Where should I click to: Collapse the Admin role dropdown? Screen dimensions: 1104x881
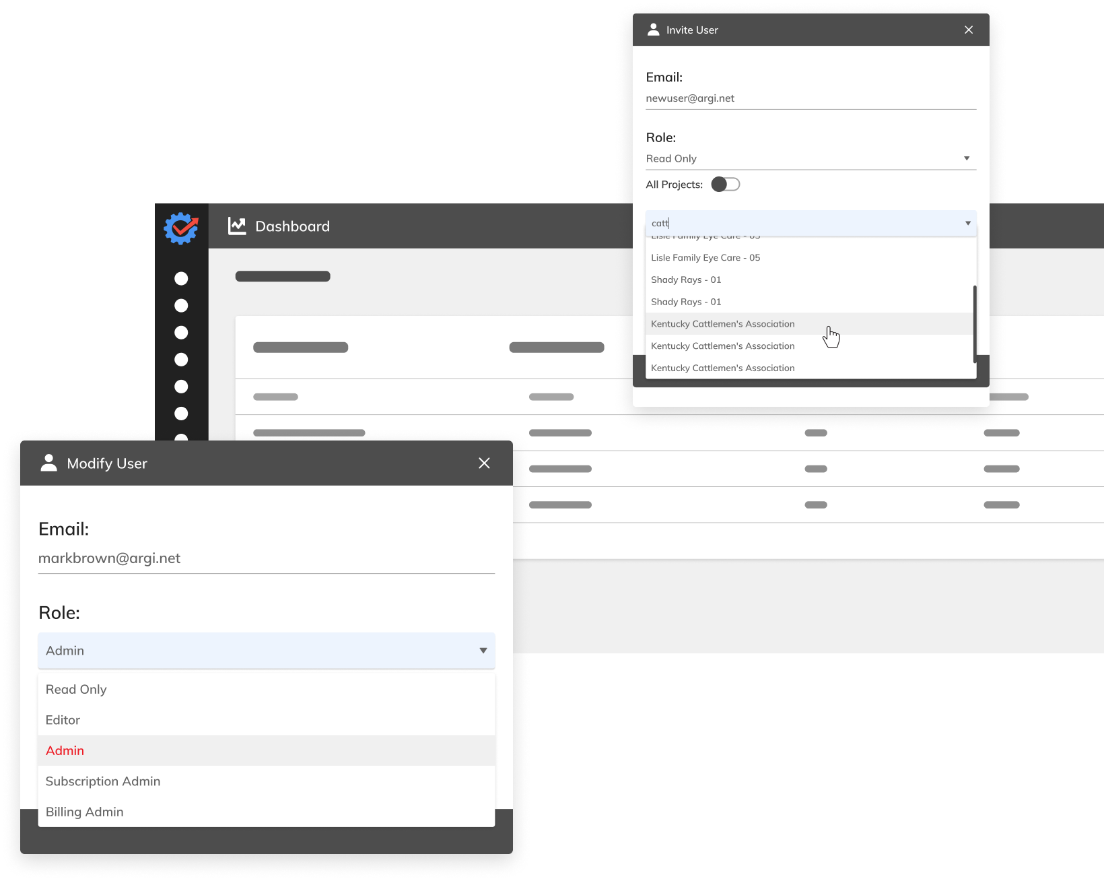coord(483,651)
